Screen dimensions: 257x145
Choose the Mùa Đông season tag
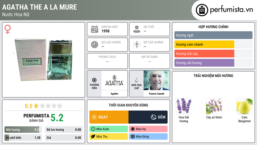[x=148, y=136]
